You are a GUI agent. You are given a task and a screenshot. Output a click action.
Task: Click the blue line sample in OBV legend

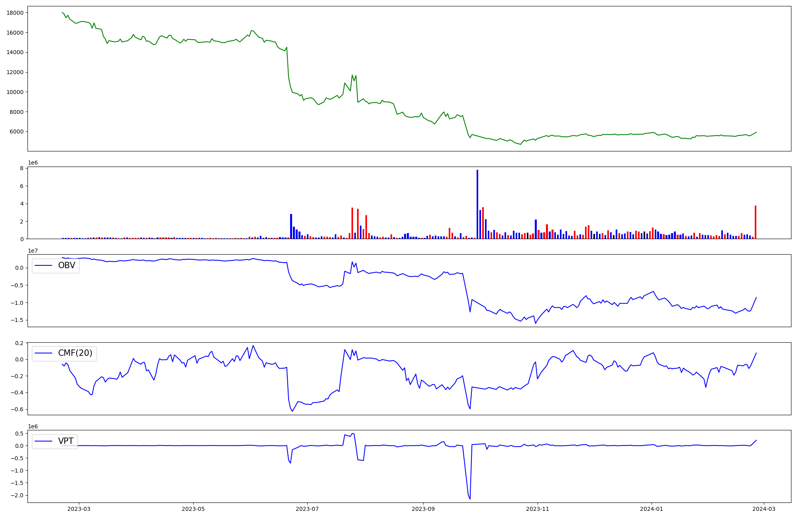44,265
